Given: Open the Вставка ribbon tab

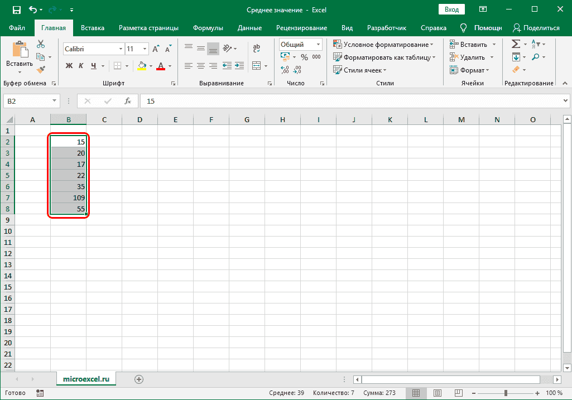Looking at the screenshot, I should 93,28.
